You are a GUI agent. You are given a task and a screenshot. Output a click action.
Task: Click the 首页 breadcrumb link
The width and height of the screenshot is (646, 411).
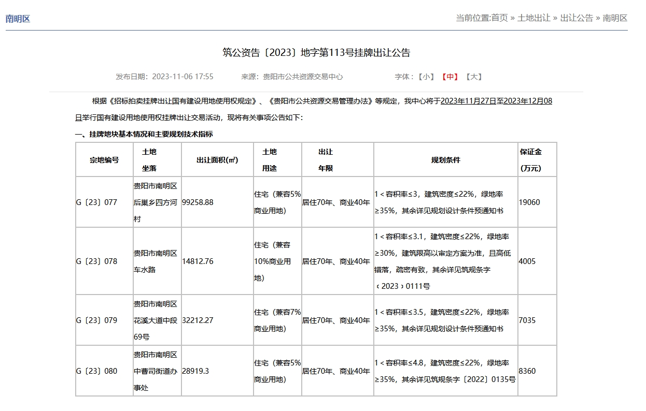pyautogui.click(x=499, y=18)
